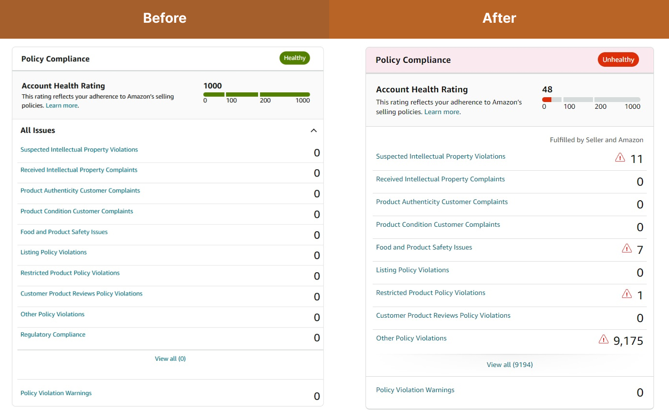This screenshot has width=669, height=412.
Task: Click the green Healthy status badge
Action: pos(294,58)
